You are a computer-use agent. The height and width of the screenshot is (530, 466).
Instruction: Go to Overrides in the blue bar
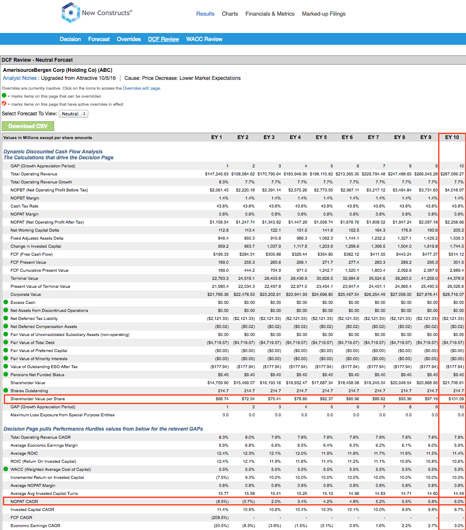tap(129, 39)
